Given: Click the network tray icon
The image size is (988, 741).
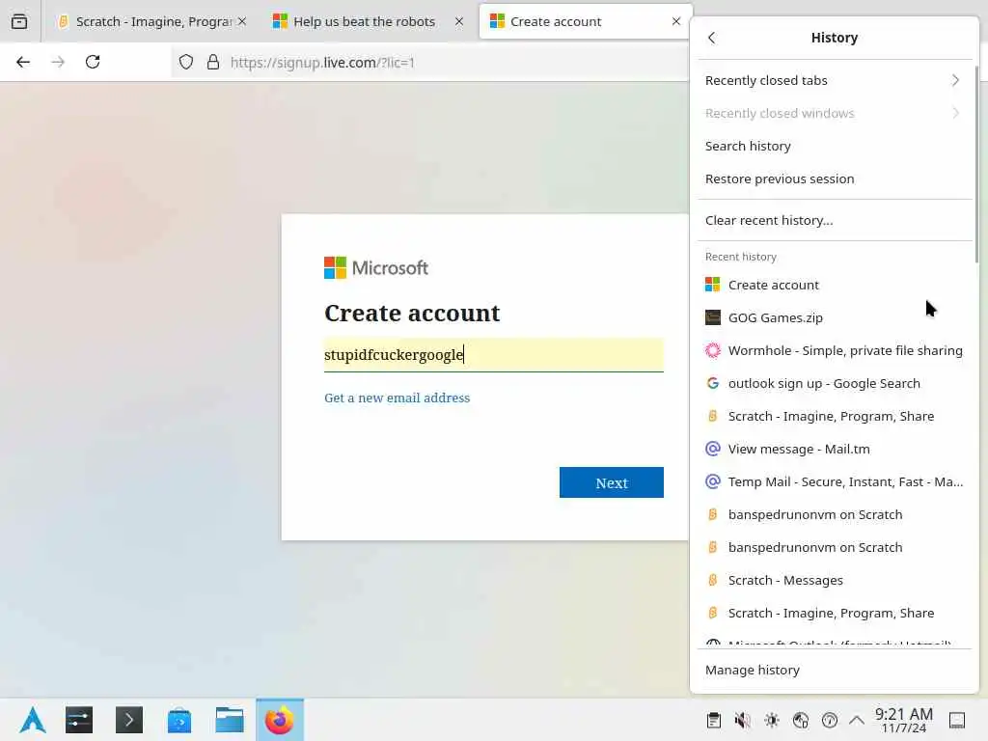Looking at the screenshot, I should 800,720.
